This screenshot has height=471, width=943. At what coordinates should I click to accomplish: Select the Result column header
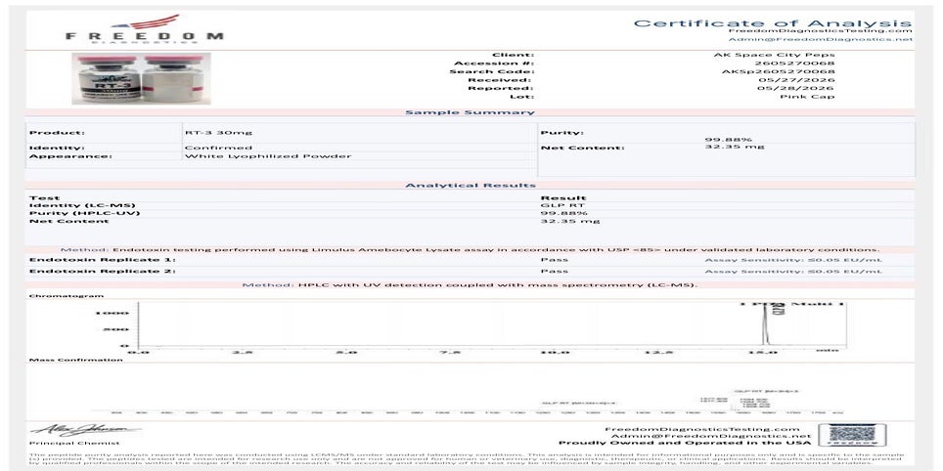click(x=563, y=197)
